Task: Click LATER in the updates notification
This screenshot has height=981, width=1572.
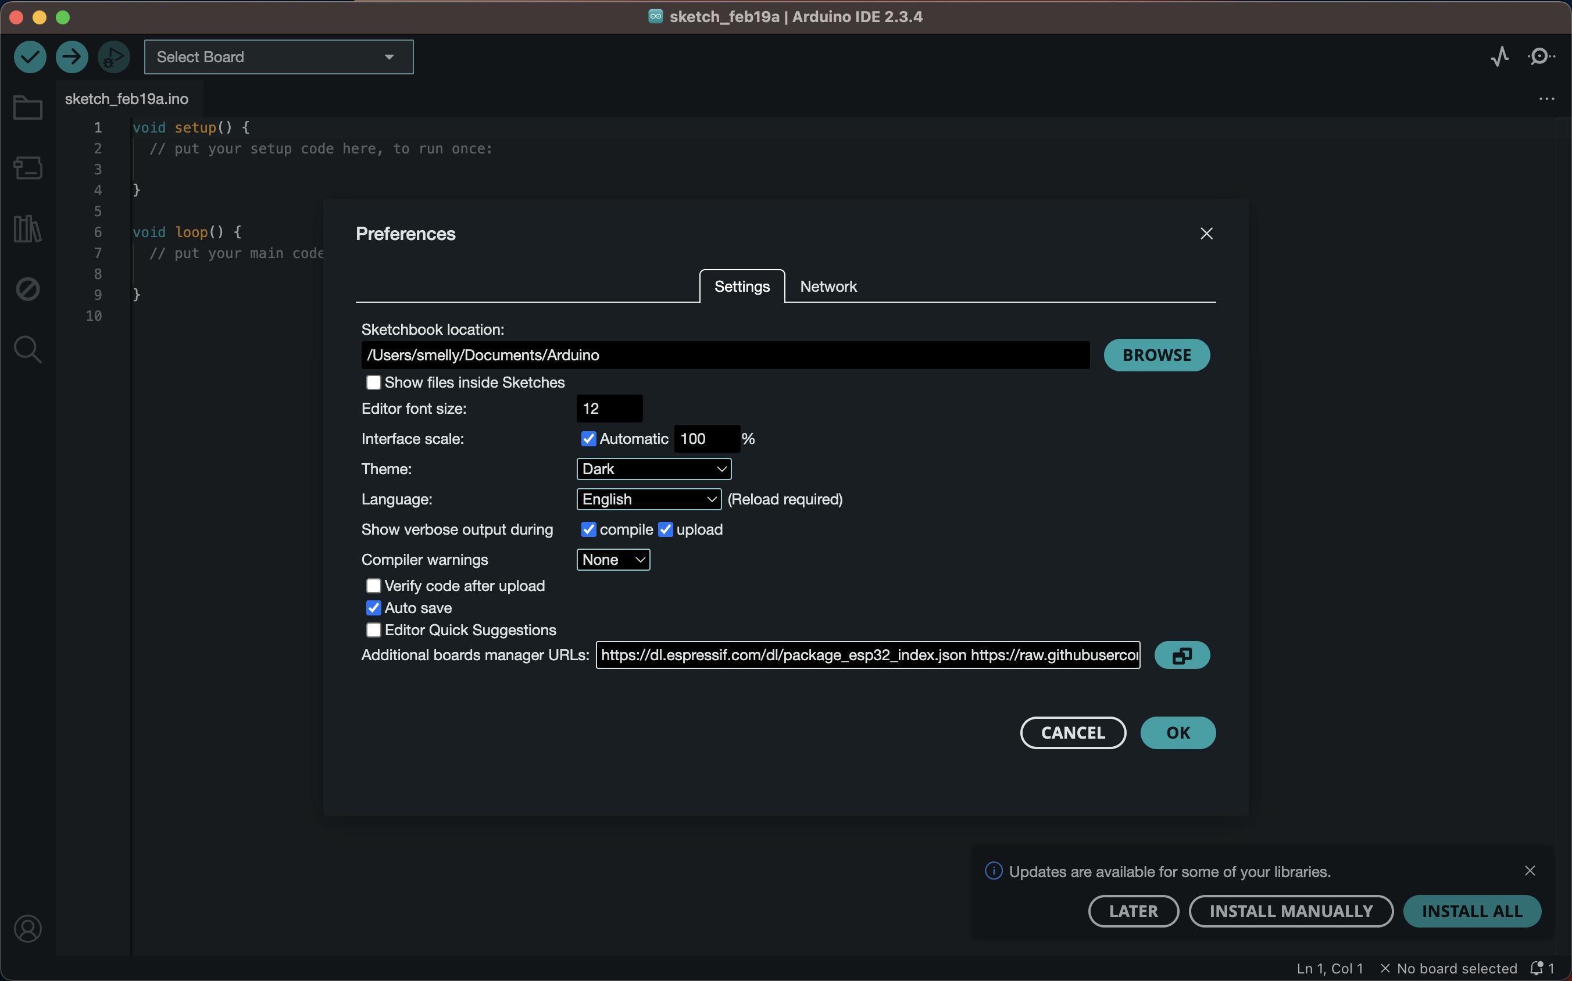Action: (x=1133, y=912)
